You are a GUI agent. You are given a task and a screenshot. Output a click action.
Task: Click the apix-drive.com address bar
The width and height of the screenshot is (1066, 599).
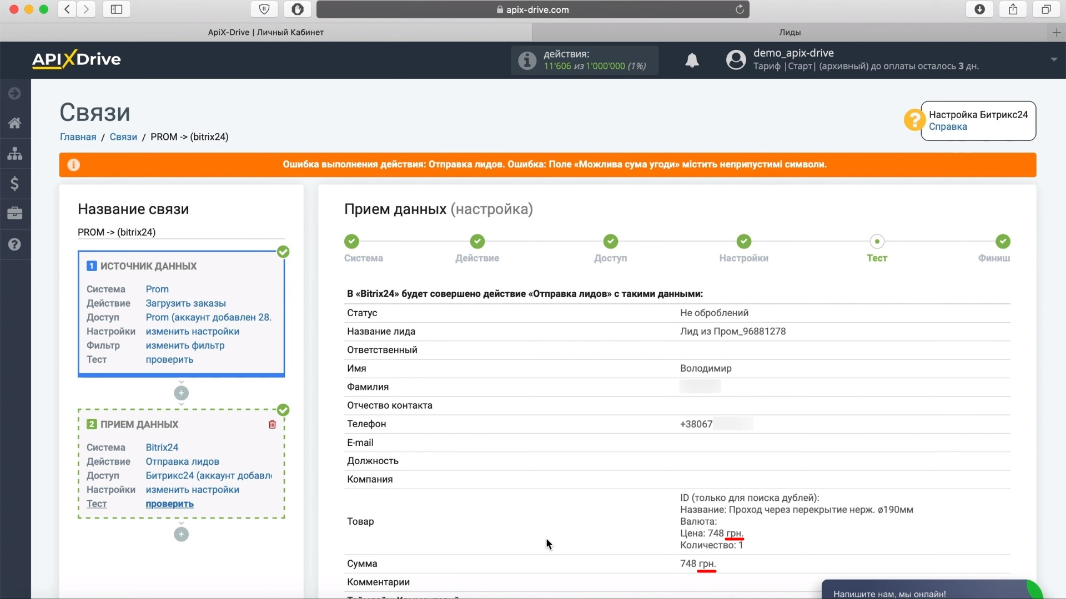pyautogui.click(x=532, y=9)
